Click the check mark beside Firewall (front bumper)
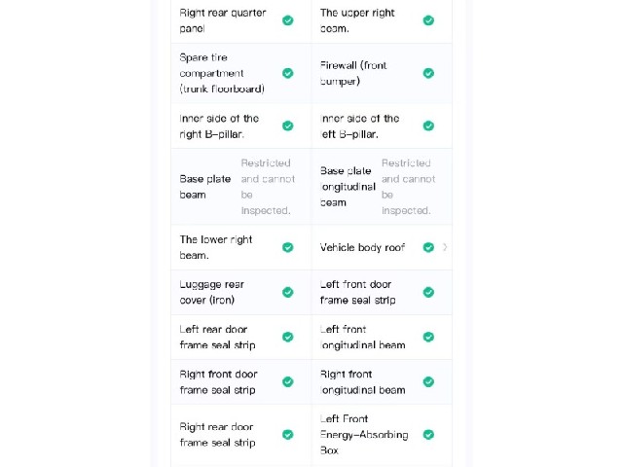623x467 pixels. click(x=428, y=73)
